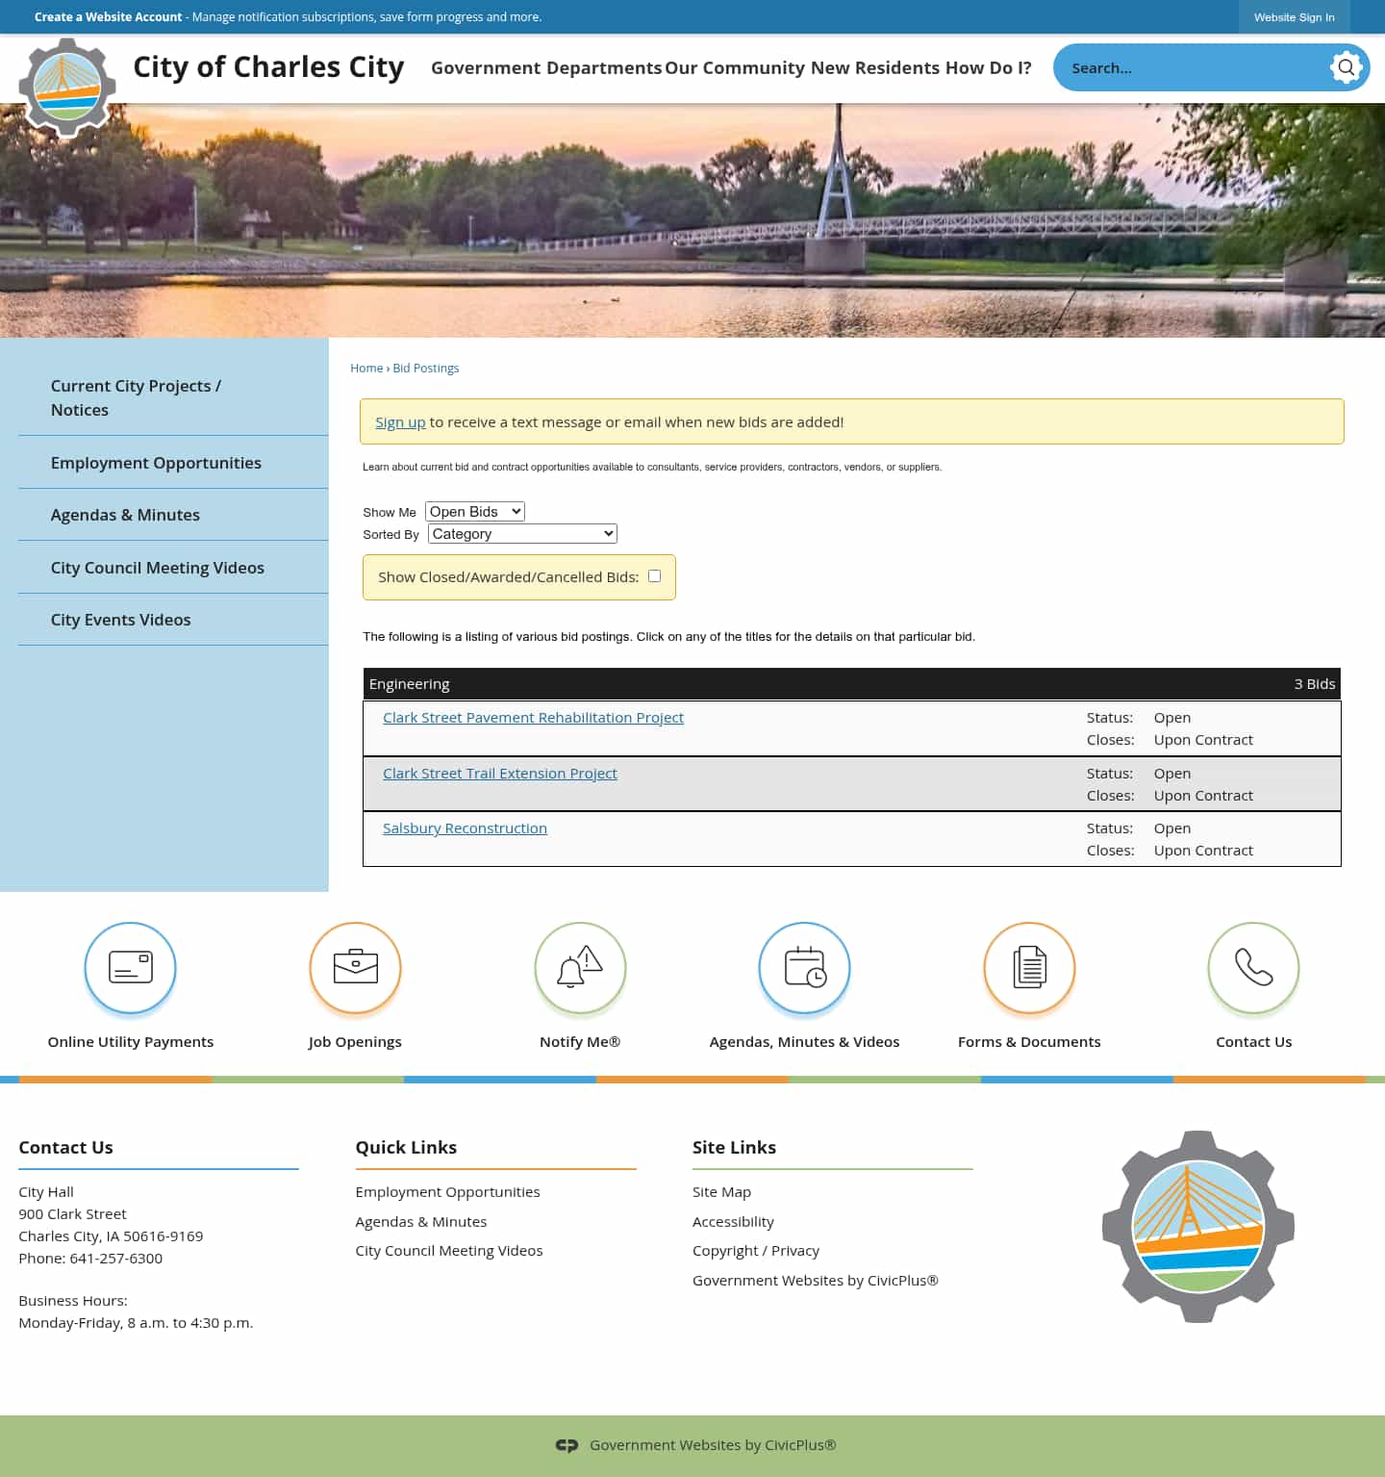This screenshot has height=1477, width=1385.
Task: Click the Search input field
Action: [1193, 67]
